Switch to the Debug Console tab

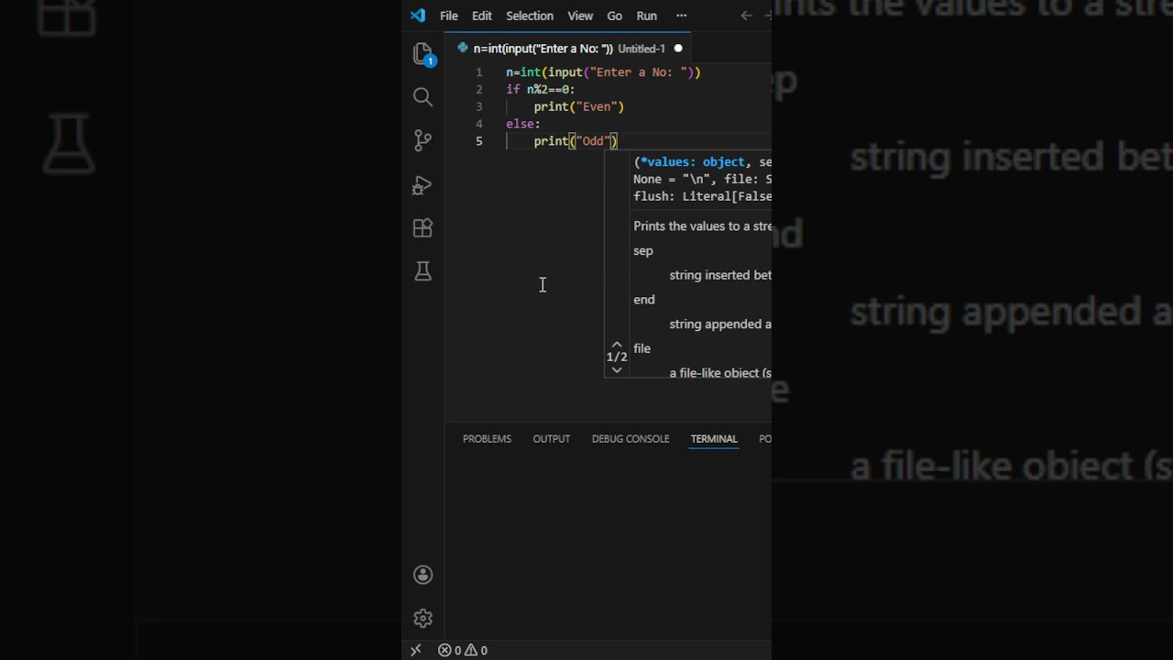click(x=630, y=439)
